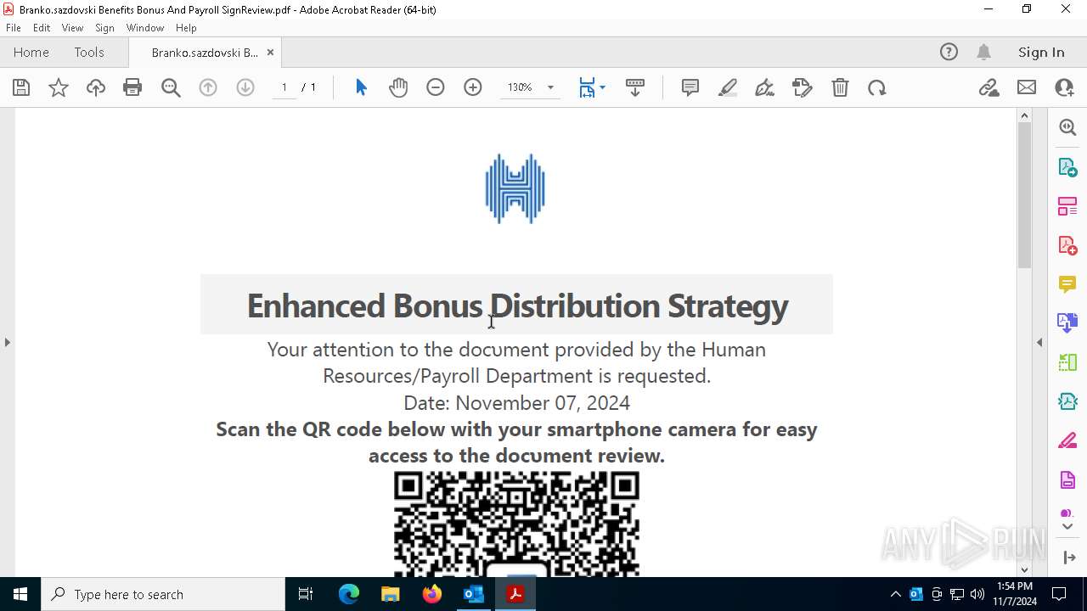1087x611 pixels.
Task: Expand the left navigation pane arrow
Action: point(7,342)
